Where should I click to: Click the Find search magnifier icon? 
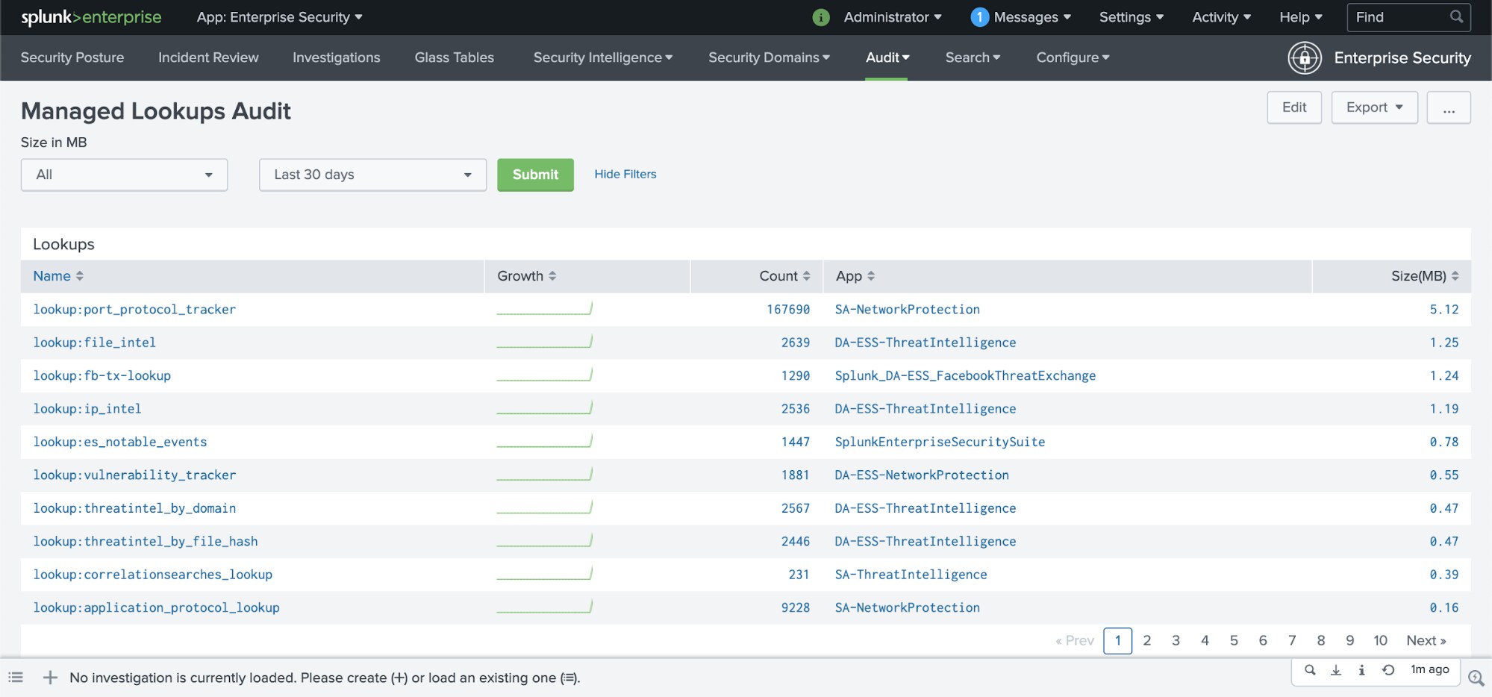coord(1456,16)
